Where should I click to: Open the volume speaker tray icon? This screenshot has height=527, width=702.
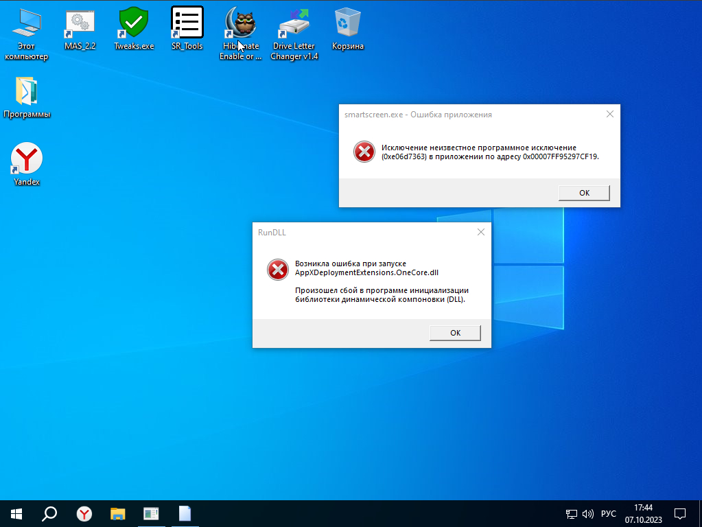coord(588,514)
